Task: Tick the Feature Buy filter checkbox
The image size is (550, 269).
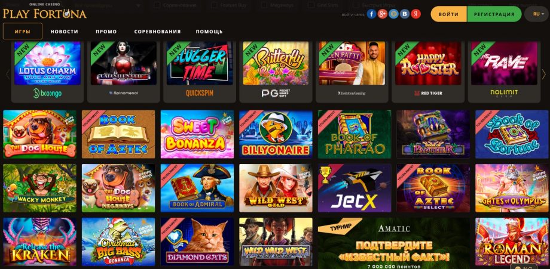Action: pos(215,5)
